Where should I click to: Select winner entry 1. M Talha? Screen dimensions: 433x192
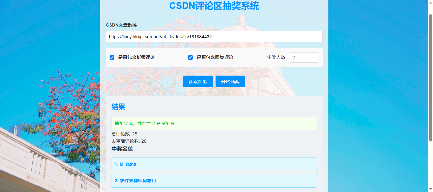[214, 164]
